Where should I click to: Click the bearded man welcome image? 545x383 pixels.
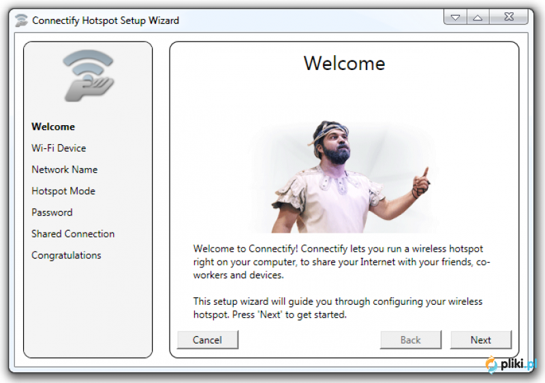click(x=351, y=176)
